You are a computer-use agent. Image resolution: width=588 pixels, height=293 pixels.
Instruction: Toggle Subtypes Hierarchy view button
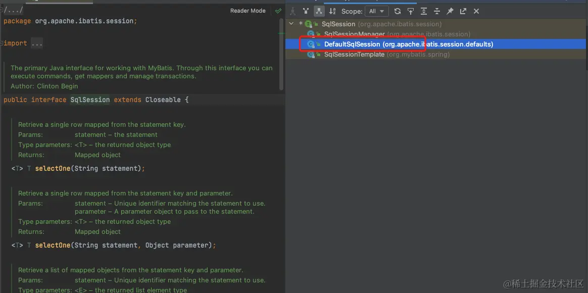click(x=319, y=11)
